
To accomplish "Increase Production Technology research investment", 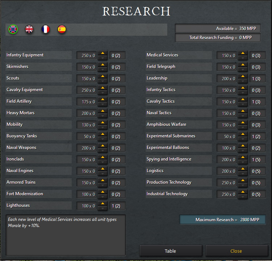I will (243, 180).
